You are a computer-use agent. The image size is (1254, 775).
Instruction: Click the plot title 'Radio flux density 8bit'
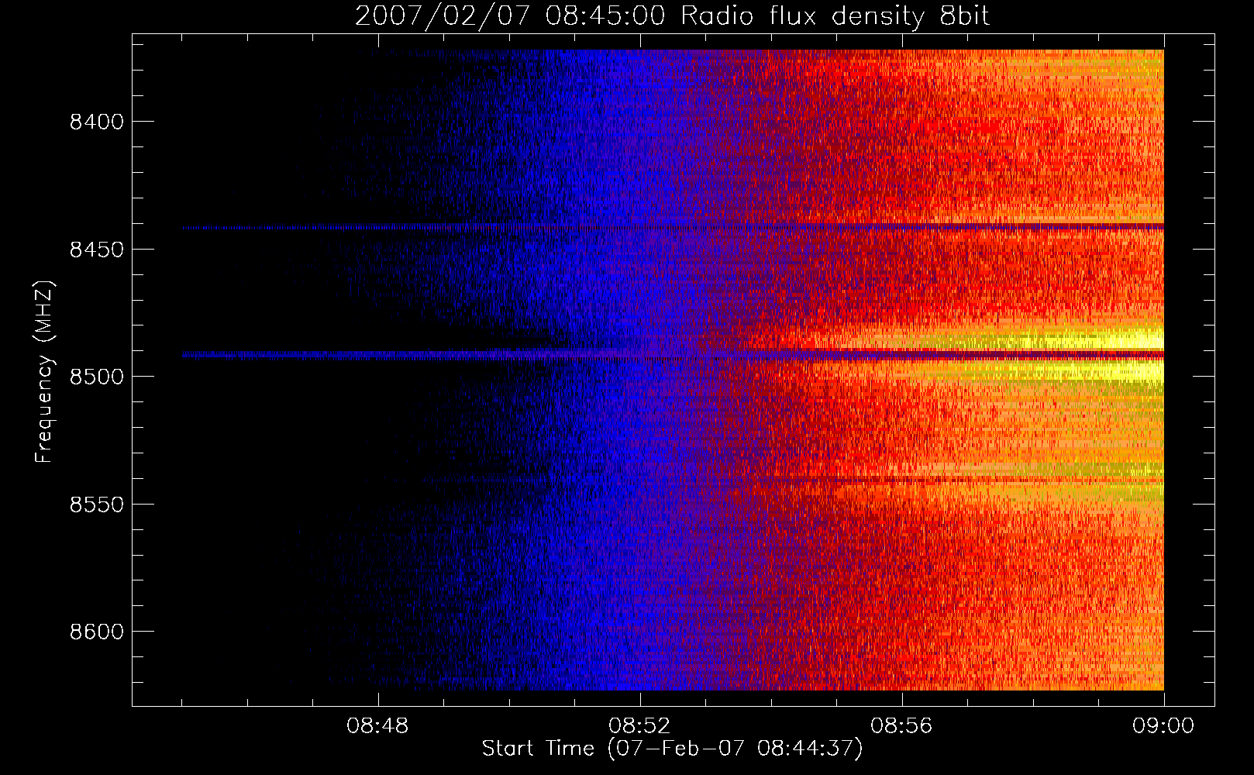(835, 16)
